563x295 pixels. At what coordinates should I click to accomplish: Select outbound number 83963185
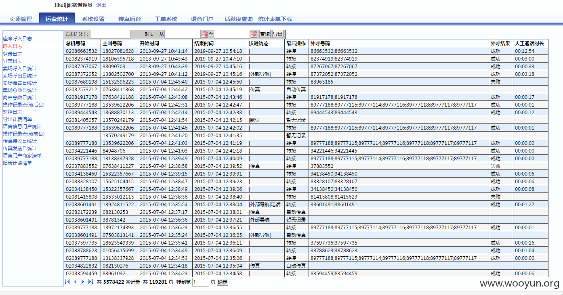tap(399, 82)
